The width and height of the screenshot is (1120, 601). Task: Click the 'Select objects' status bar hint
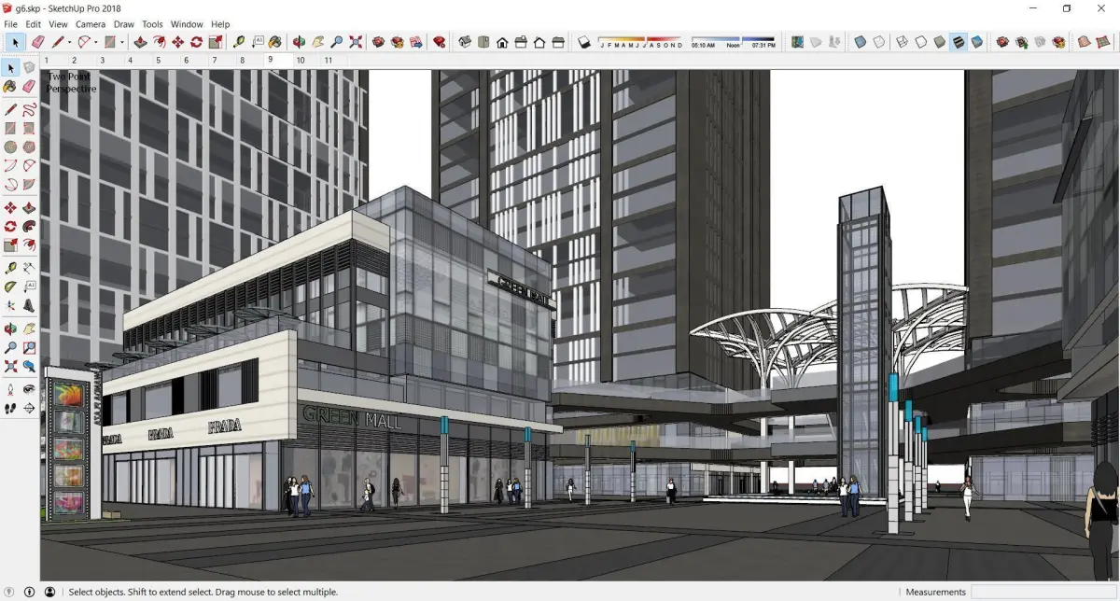tap(203, 592)
